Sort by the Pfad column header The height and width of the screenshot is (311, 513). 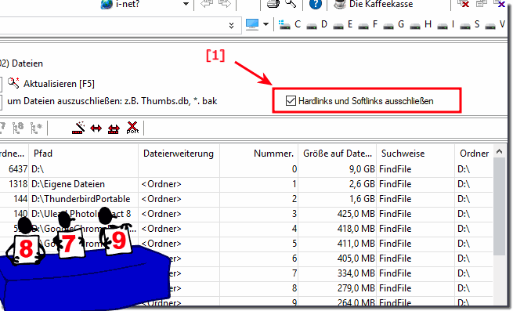click(84, 154)
